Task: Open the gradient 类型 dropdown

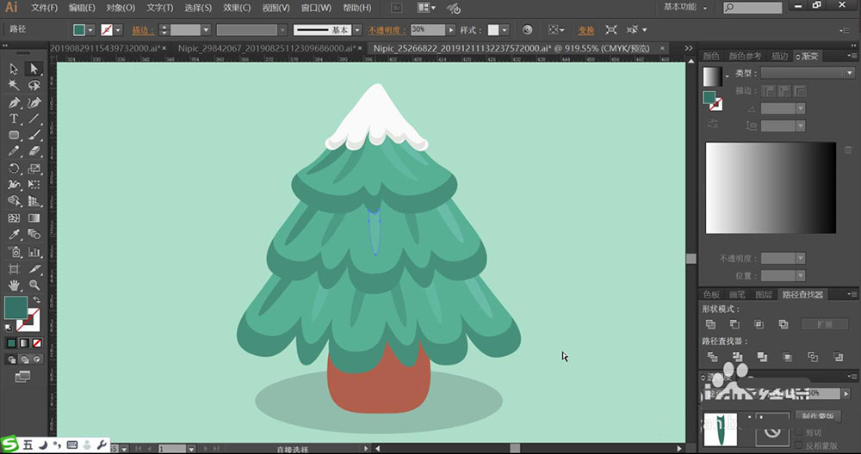Action: (806, 74)
